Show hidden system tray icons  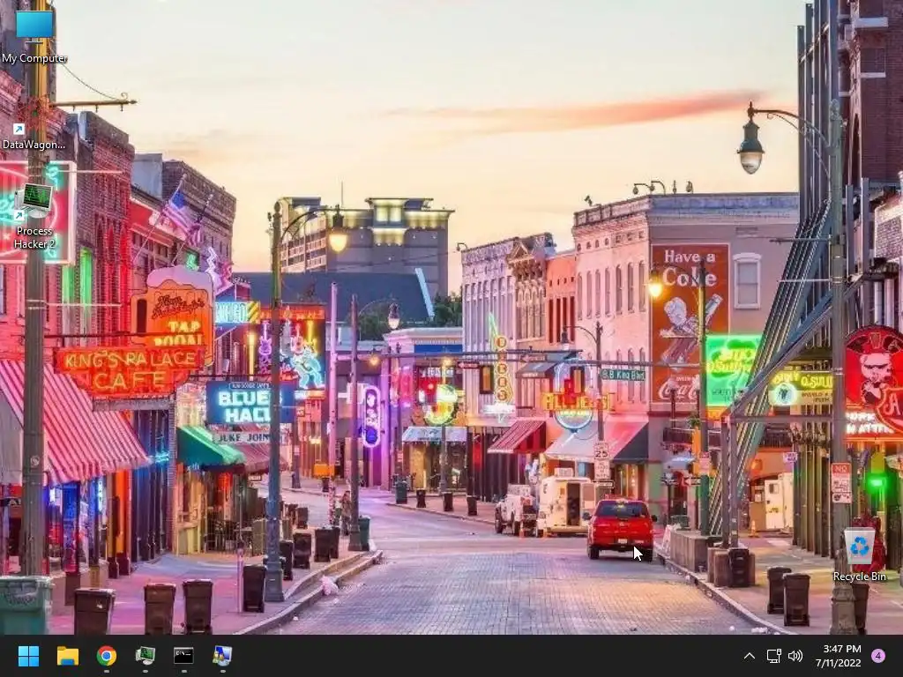pos(750,656)
